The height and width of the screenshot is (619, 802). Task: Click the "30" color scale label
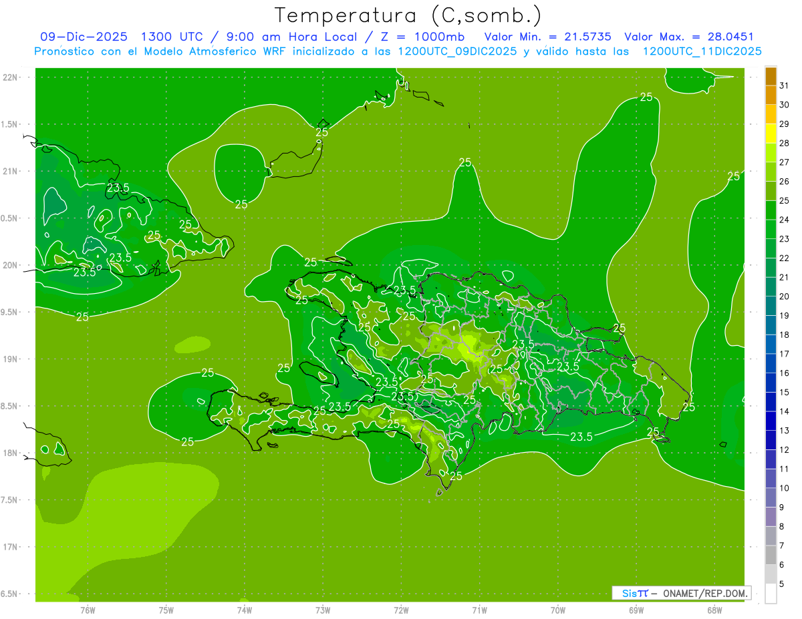785,105
